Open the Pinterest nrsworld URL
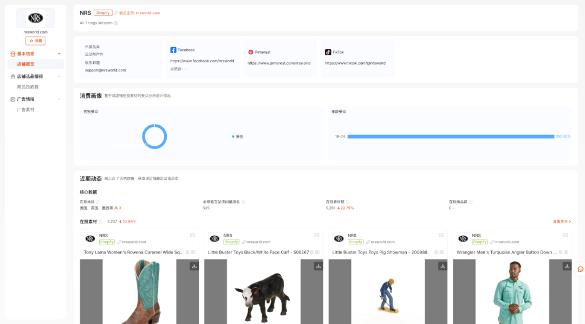 coord(279,63)
